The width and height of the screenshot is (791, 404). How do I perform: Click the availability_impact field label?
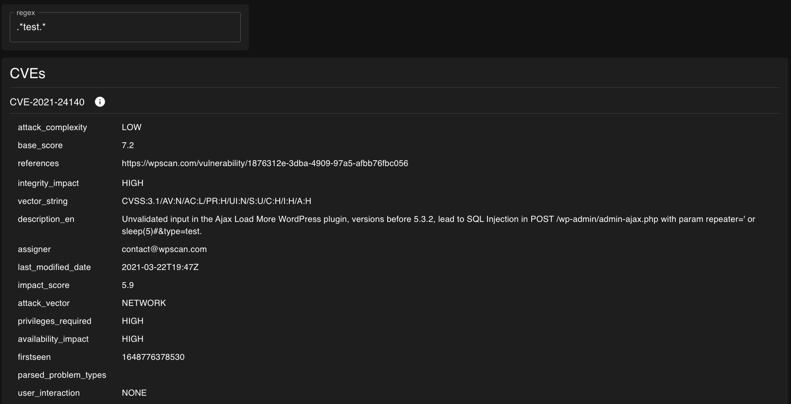point(53,339)
